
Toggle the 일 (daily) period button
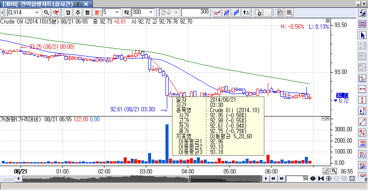pyautogui.click(x=69, y=12)
